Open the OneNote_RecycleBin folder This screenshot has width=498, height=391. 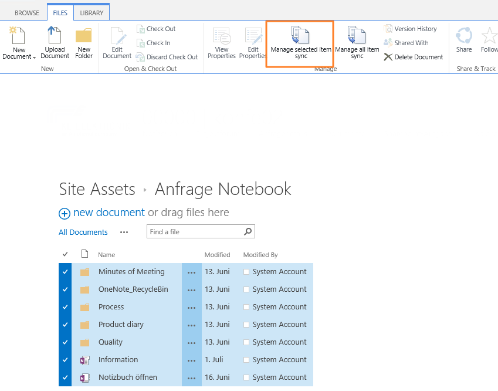click(x=133, y=289)
